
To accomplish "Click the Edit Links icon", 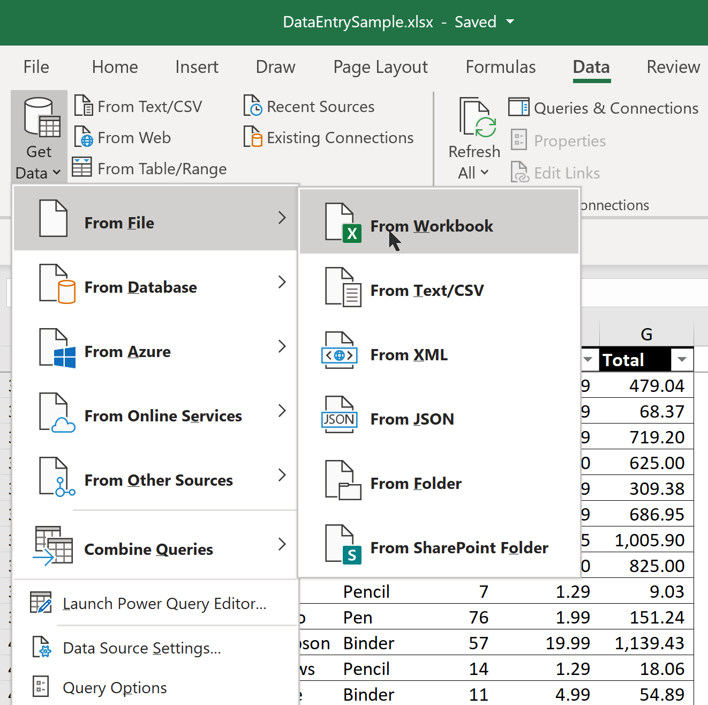I will (x=519, y=172).
